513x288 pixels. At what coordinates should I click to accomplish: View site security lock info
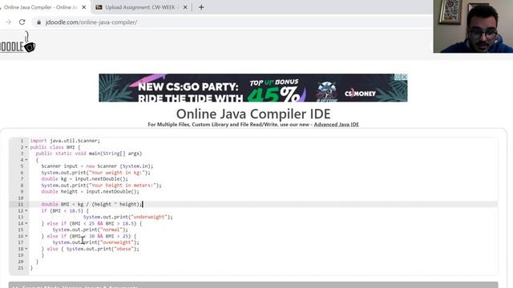[x=39, y=22]
